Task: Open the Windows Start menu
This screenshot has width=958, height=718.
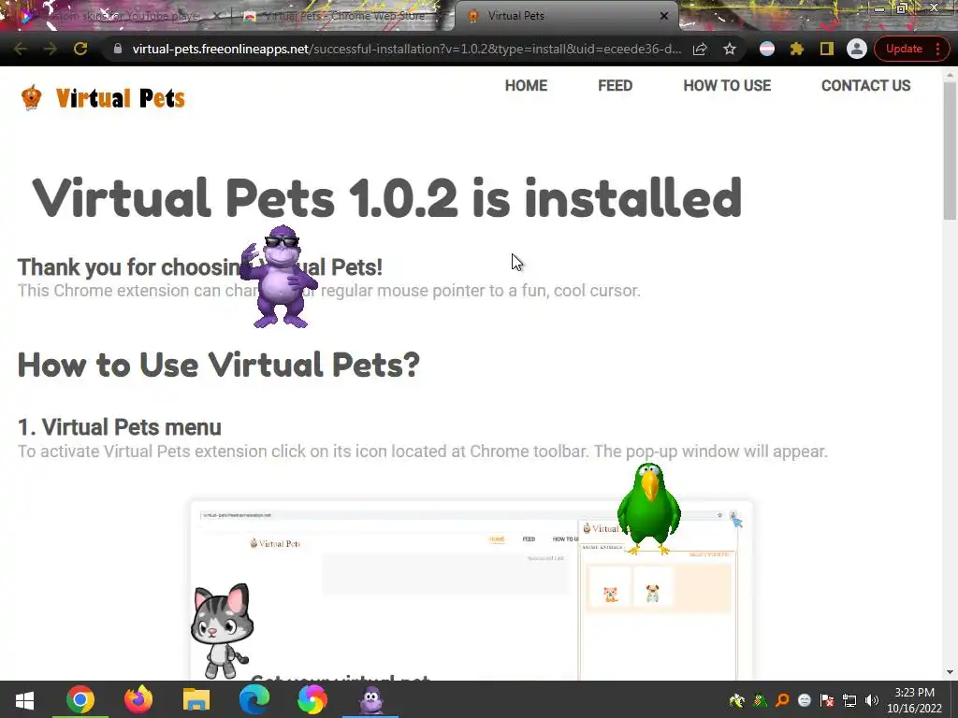Action: (24, 699)
